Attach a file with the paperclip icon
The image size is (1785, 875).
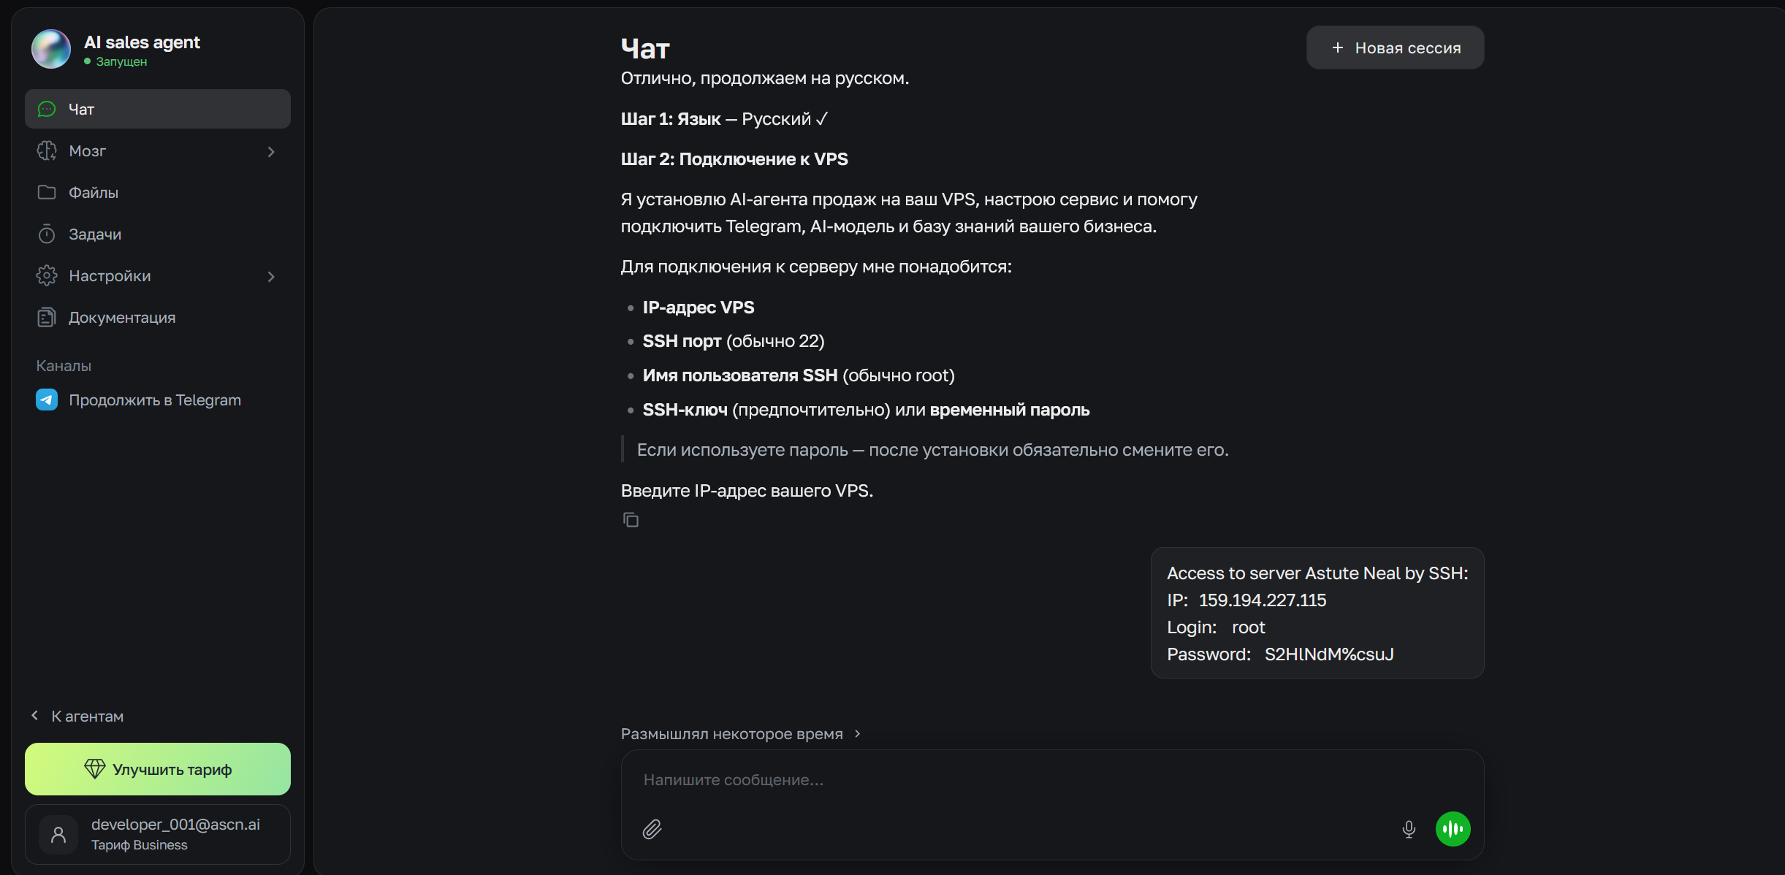point(652,829)
